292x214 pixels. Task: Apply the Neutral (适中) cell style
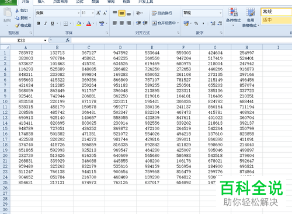(x=276, y=20)
